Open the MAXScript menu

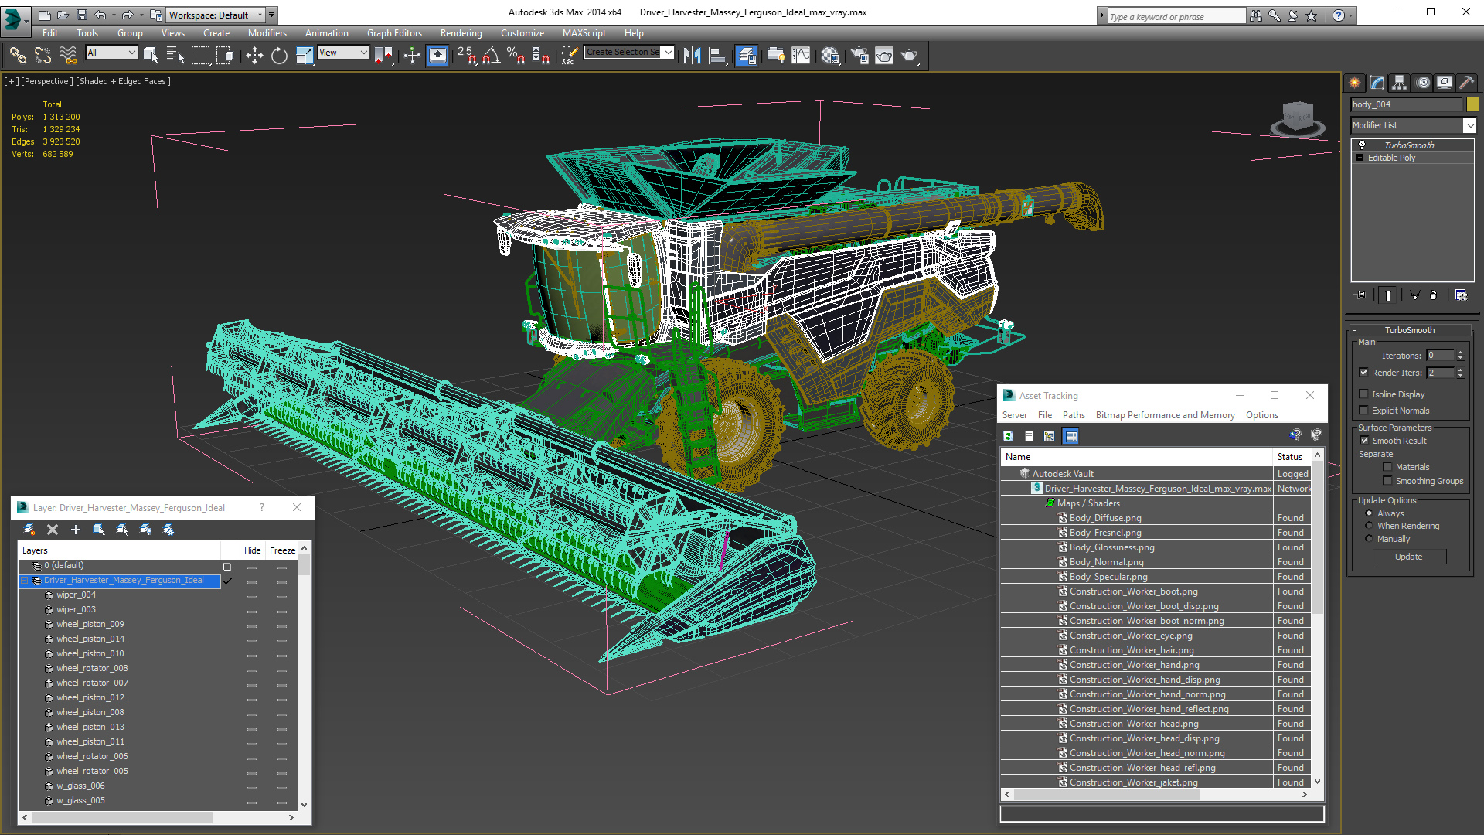[584, 33]
